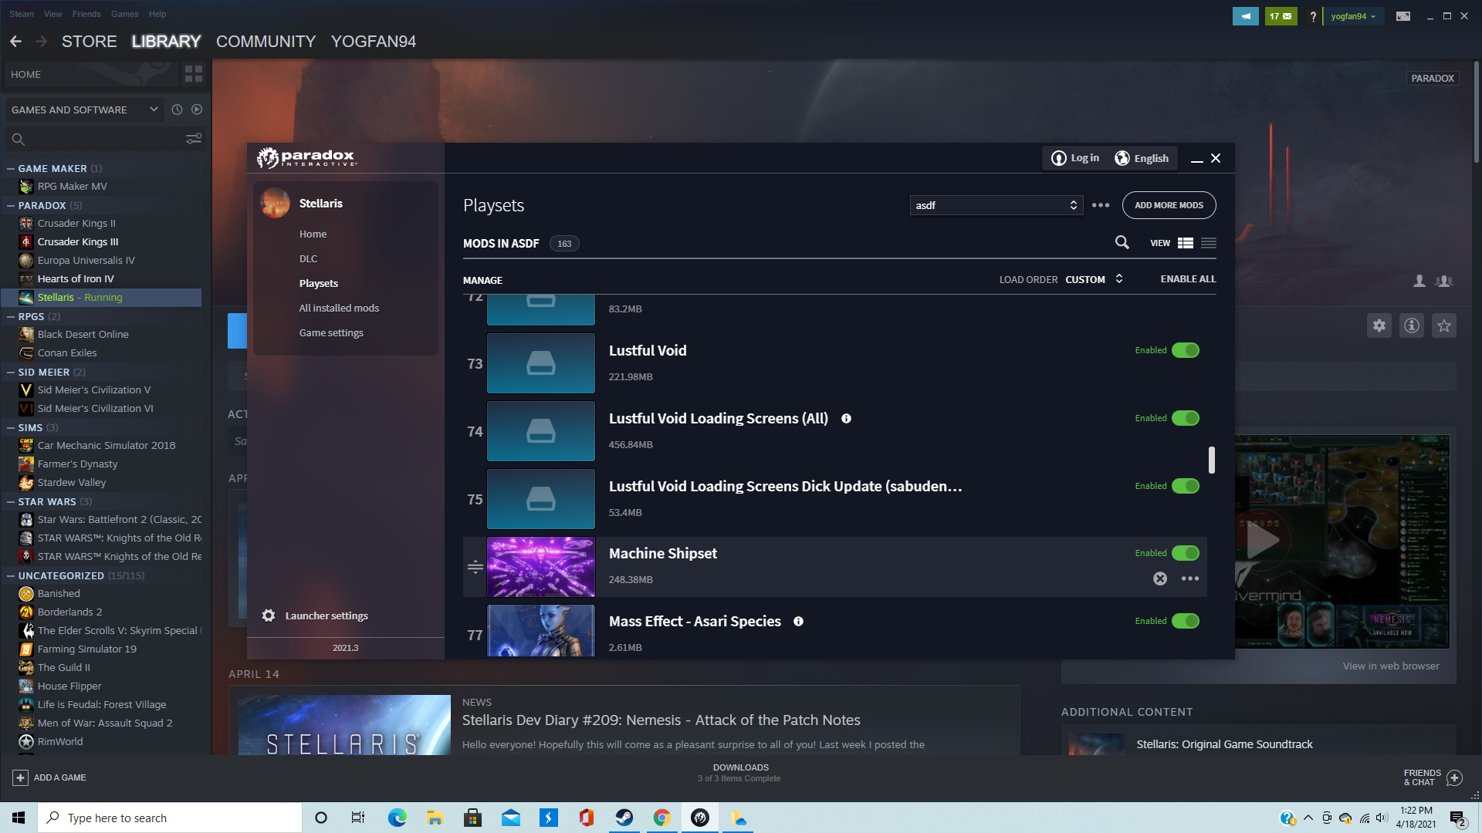This screenshot has width=1482, height=833.
Task: Click the mod list scrollbar thumb
Action: tap(1212, 460)
